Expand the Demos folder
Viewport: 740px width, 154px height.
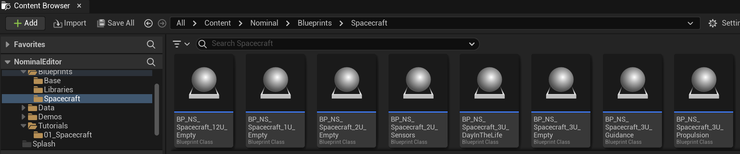point(23,117)
